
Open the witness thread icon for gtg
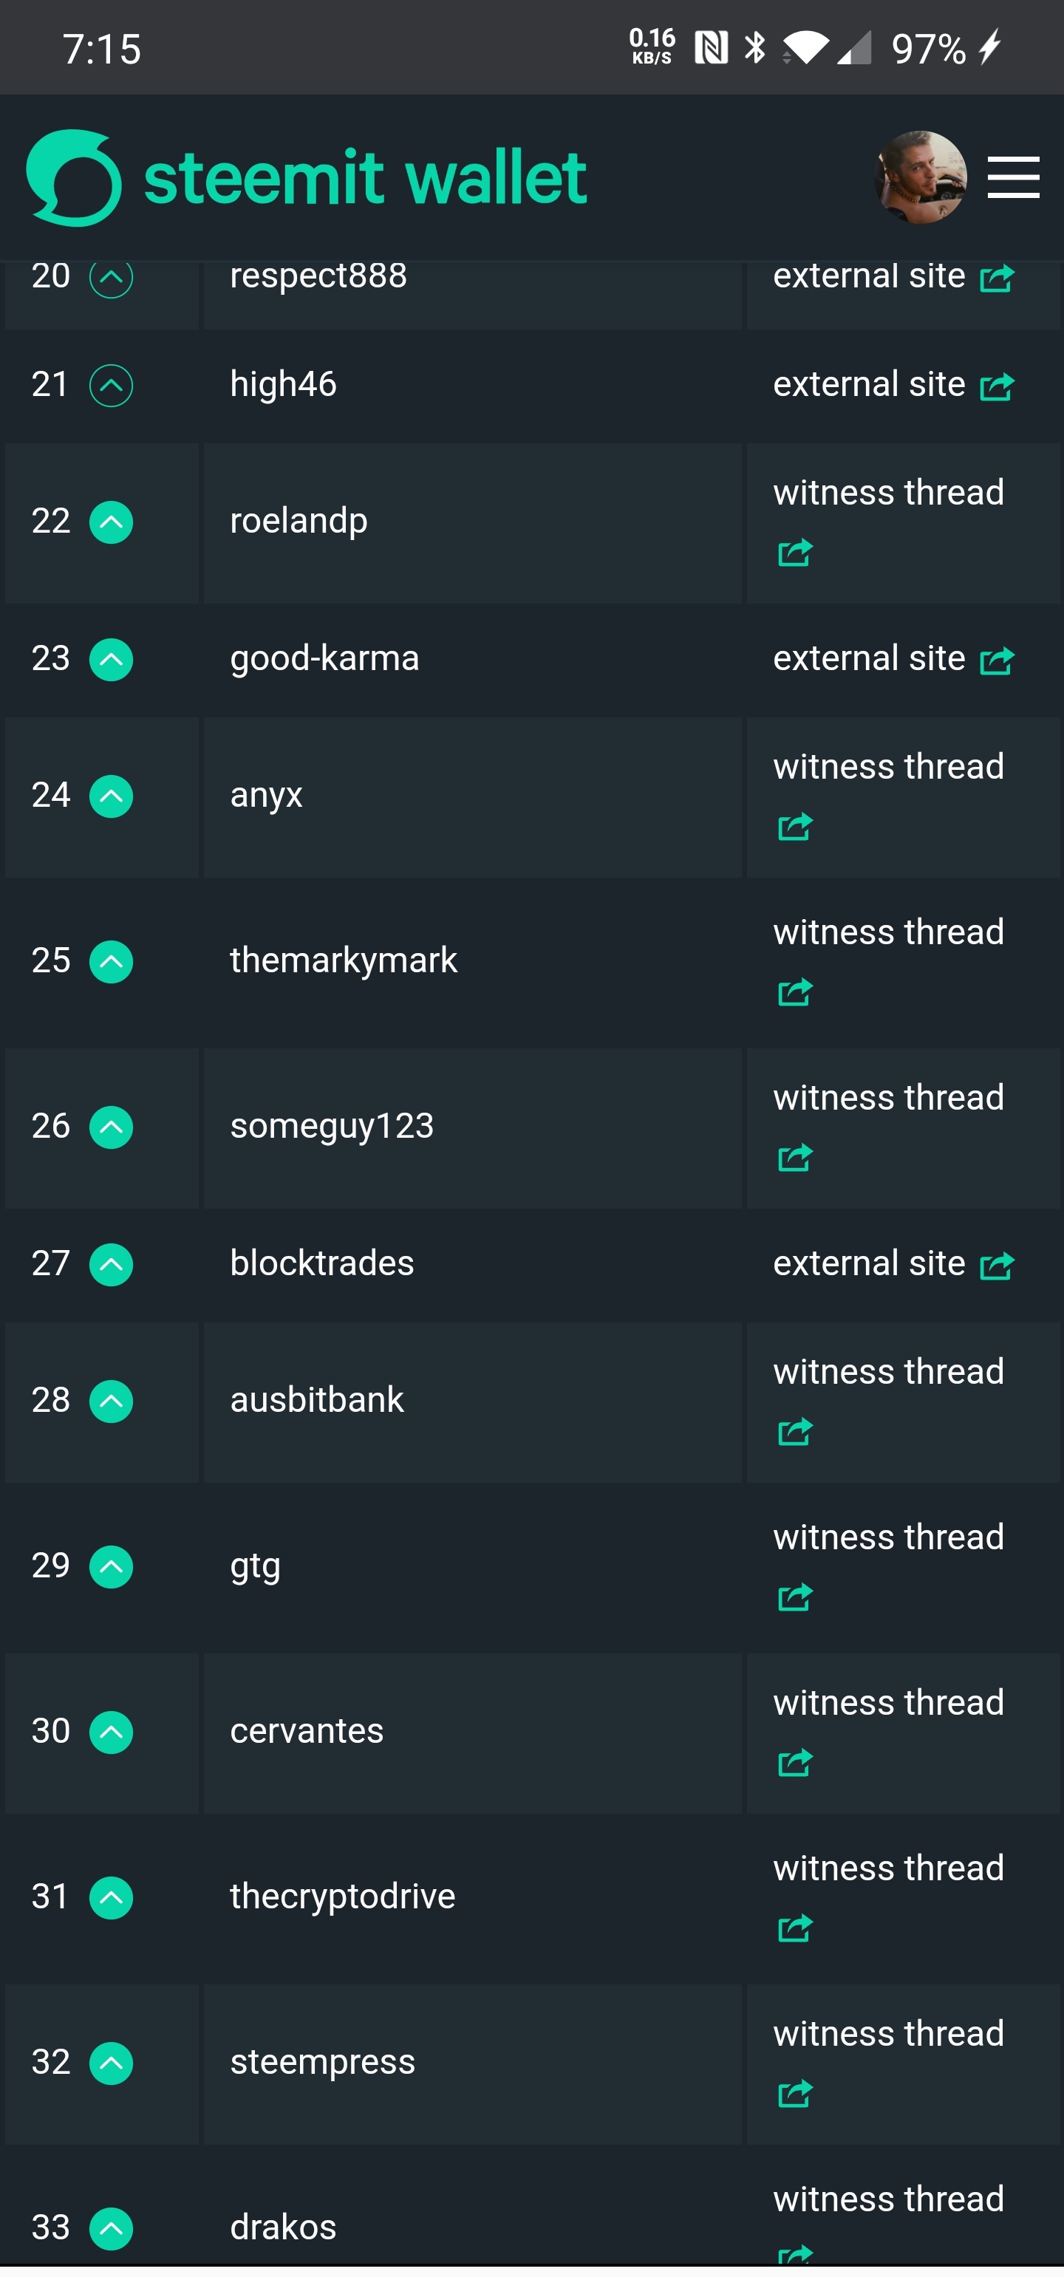click(794, 1597)
